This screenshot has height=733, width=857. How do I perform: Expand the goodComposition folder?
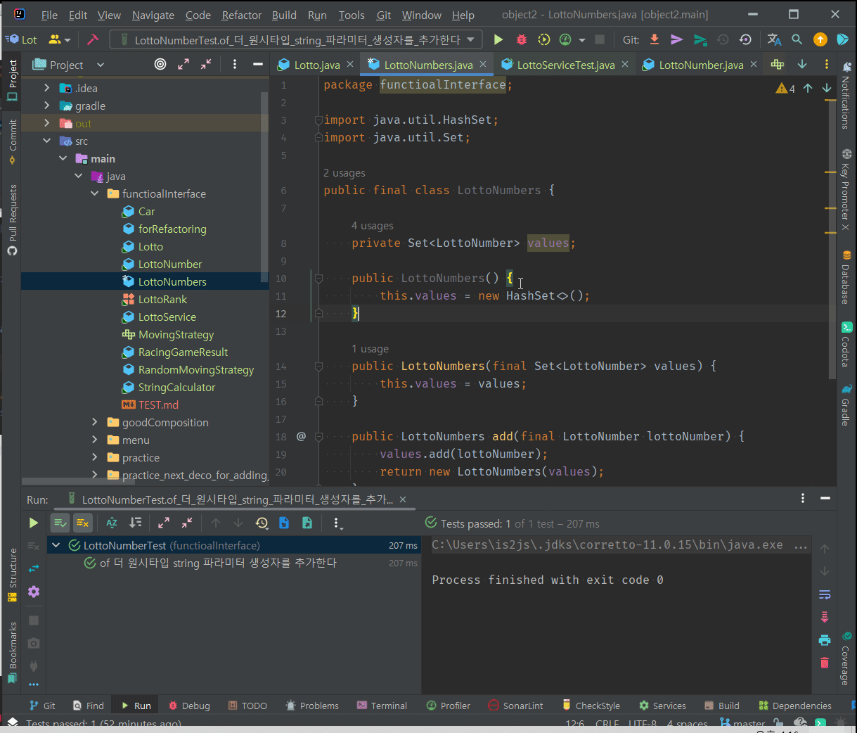tap(95, 422)
